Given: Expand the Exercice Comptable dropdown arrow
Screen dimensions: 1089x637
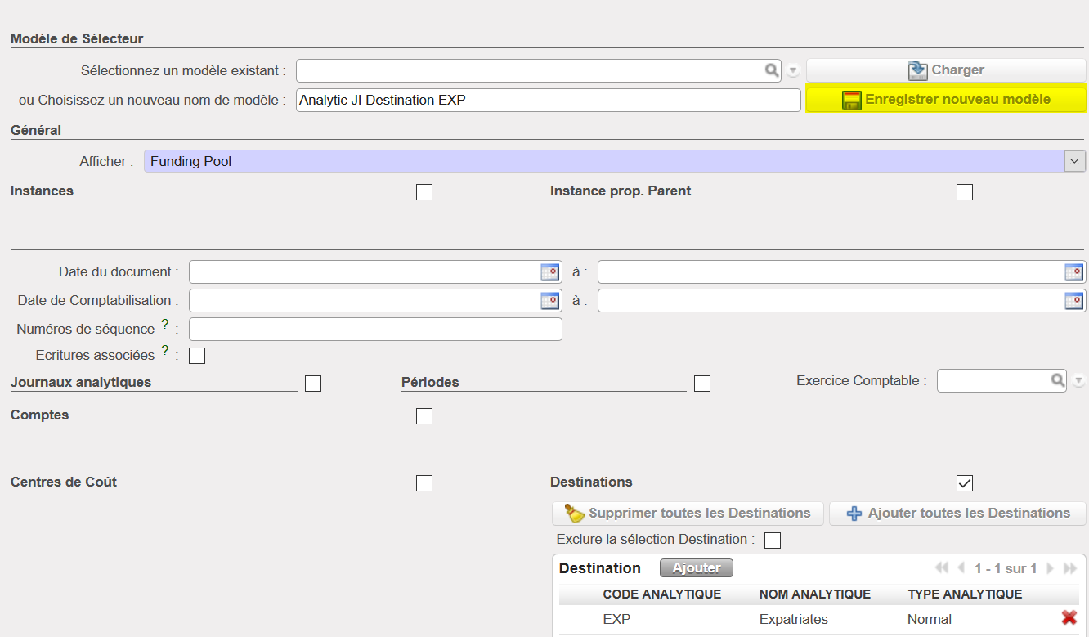Looking at the screenshot, I should (x=1078, y=380).
